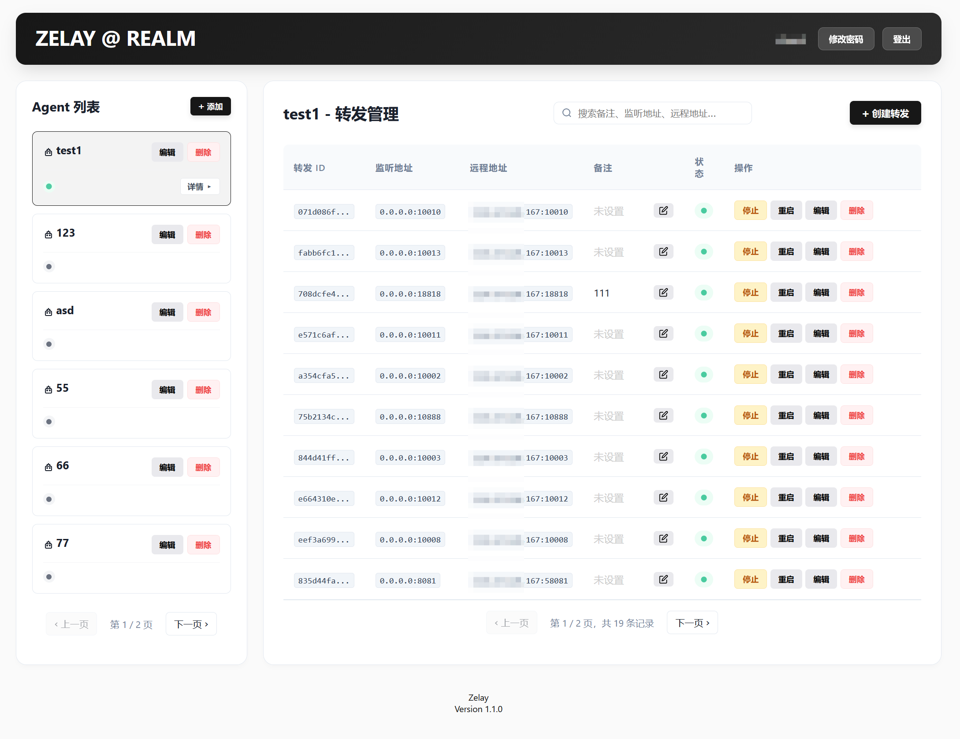Click the search magnifier icon

[x=566, y=113]
